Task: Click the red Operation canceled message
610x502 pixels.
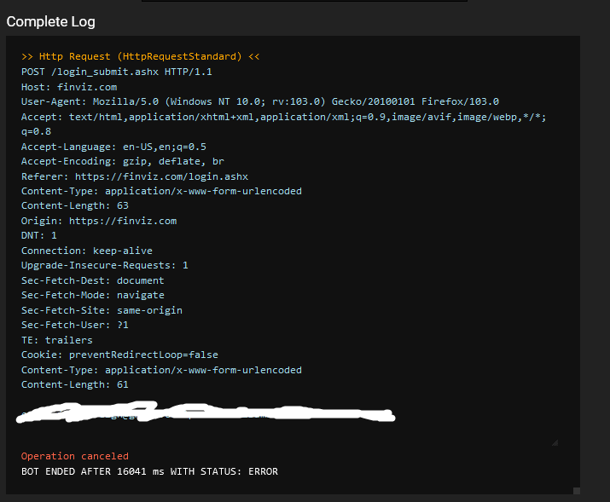Action: [x=75, y=456]
